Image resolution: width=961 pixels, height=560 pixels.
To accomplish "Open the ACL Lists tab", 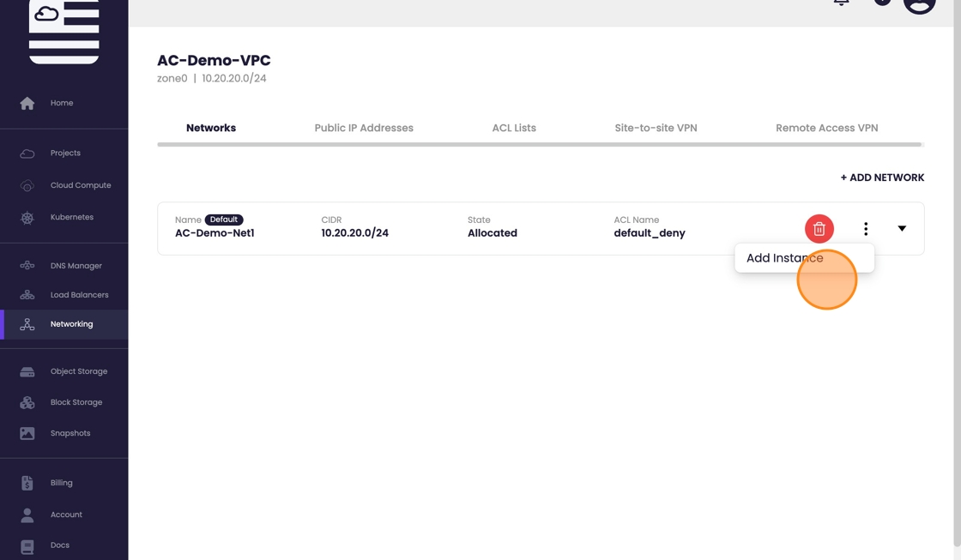I will [514, 128].
